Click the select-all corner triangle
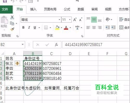The height and width of the screenshot is (103, 130). coord(2,53)
